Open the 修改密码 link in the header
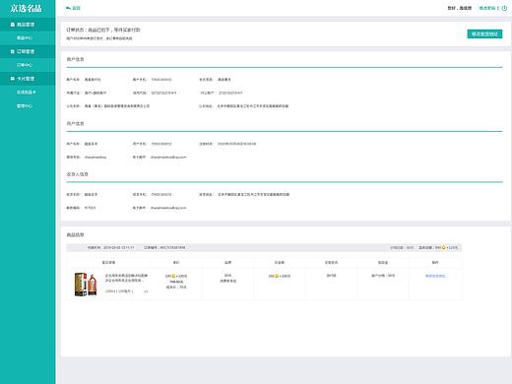 pyautogui.click(x=487, y=8)
